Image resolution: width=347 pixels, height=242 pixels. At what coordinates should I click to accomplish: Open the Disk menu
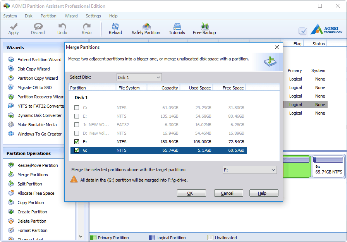point(29,16)
